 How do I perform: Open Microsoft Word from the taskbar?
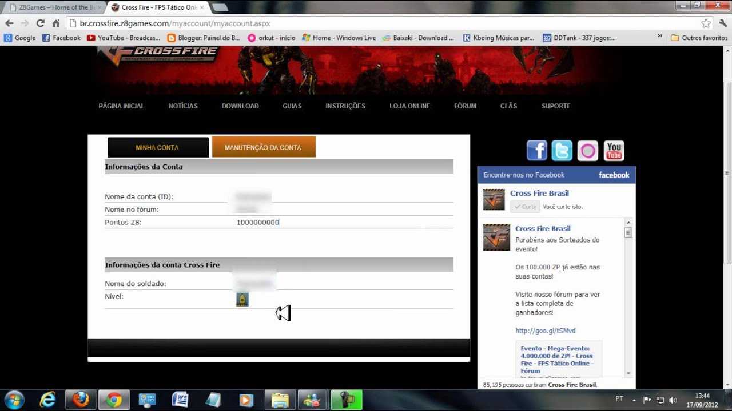click(x=180, y=400)
